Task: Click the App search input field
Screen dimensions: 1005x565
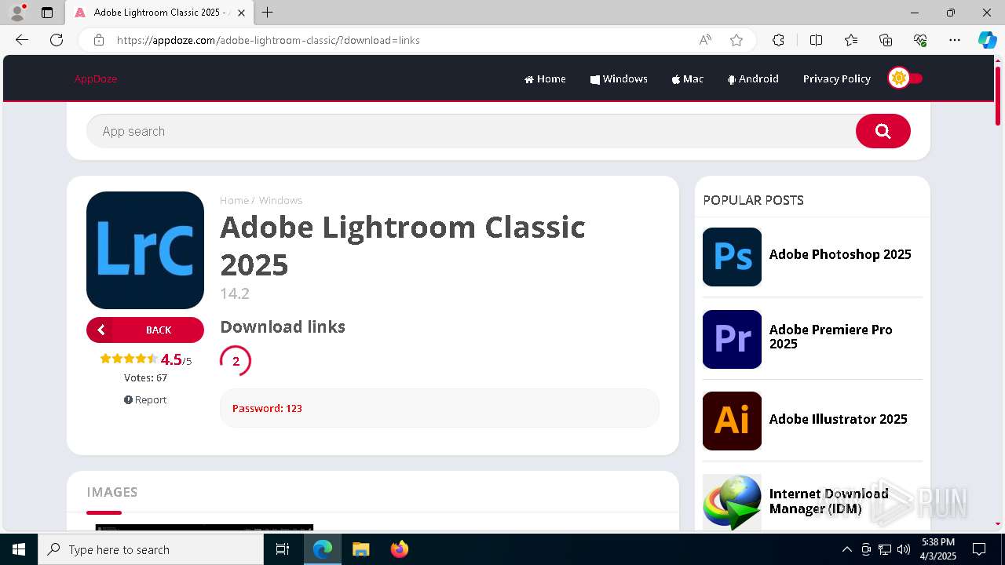Action: click(470, 131)
